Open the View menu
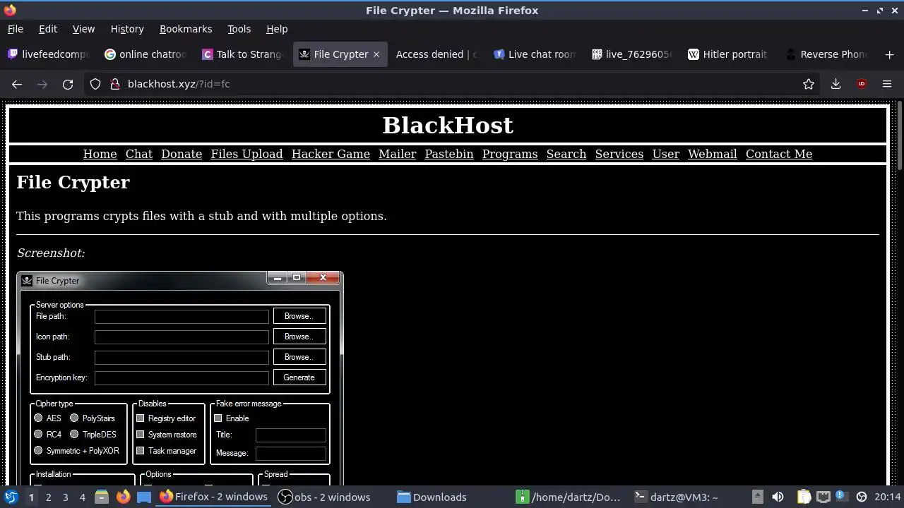 coord(83,29)
